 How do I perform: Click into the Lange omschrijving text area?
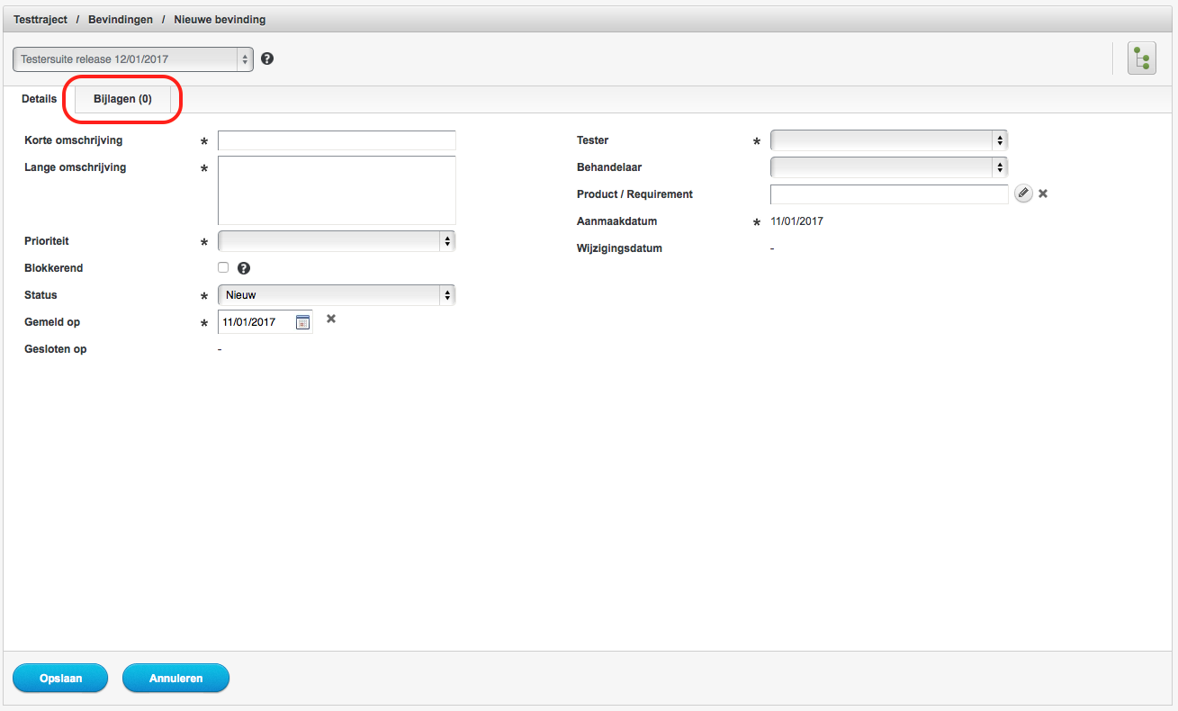tap(337, 190)
